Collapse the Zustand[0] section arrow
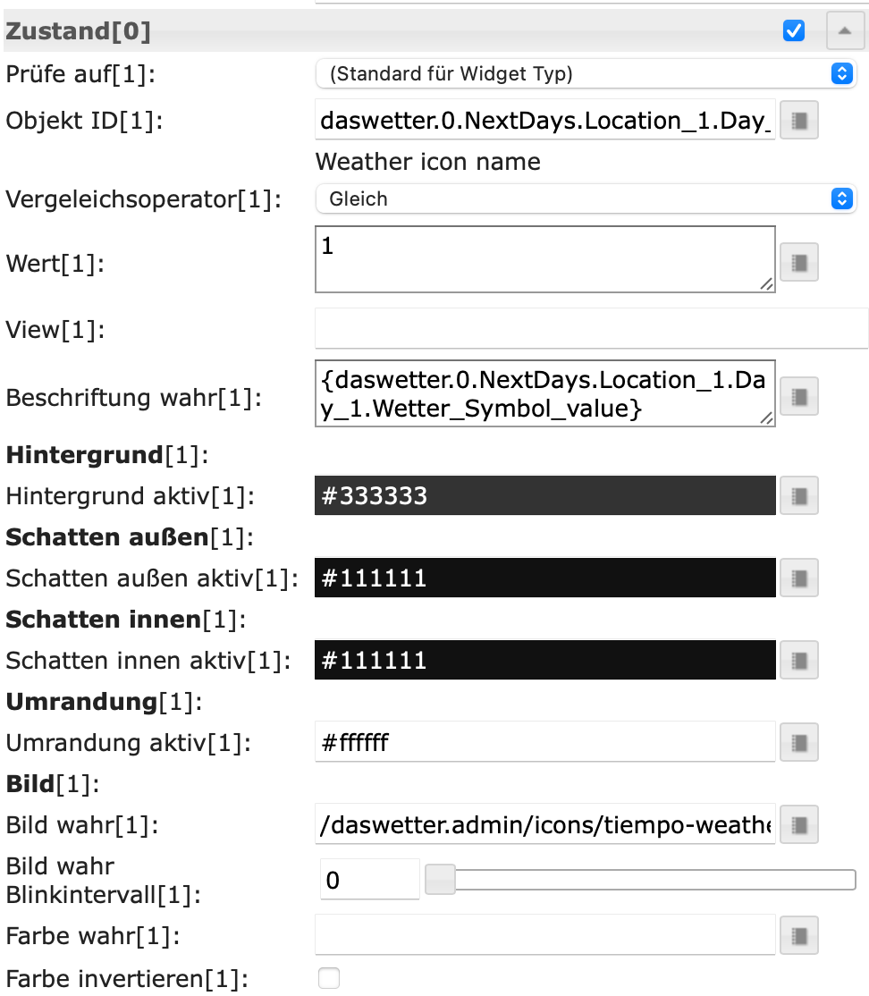This screenshot has height=996, width=869. (845, 31)
